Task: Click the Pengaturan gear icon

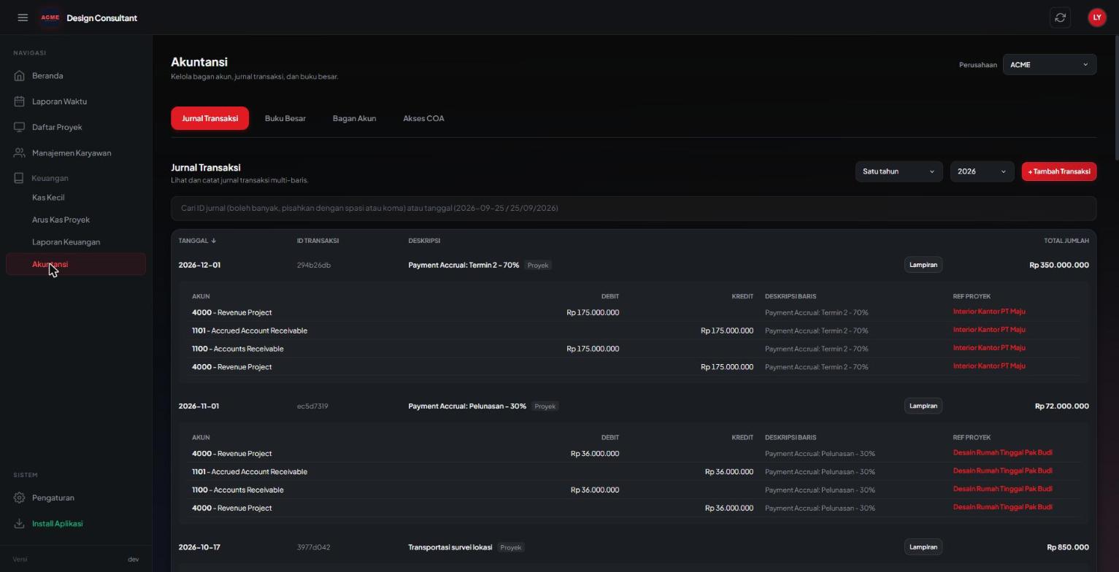Action: (x=19, y=498)
